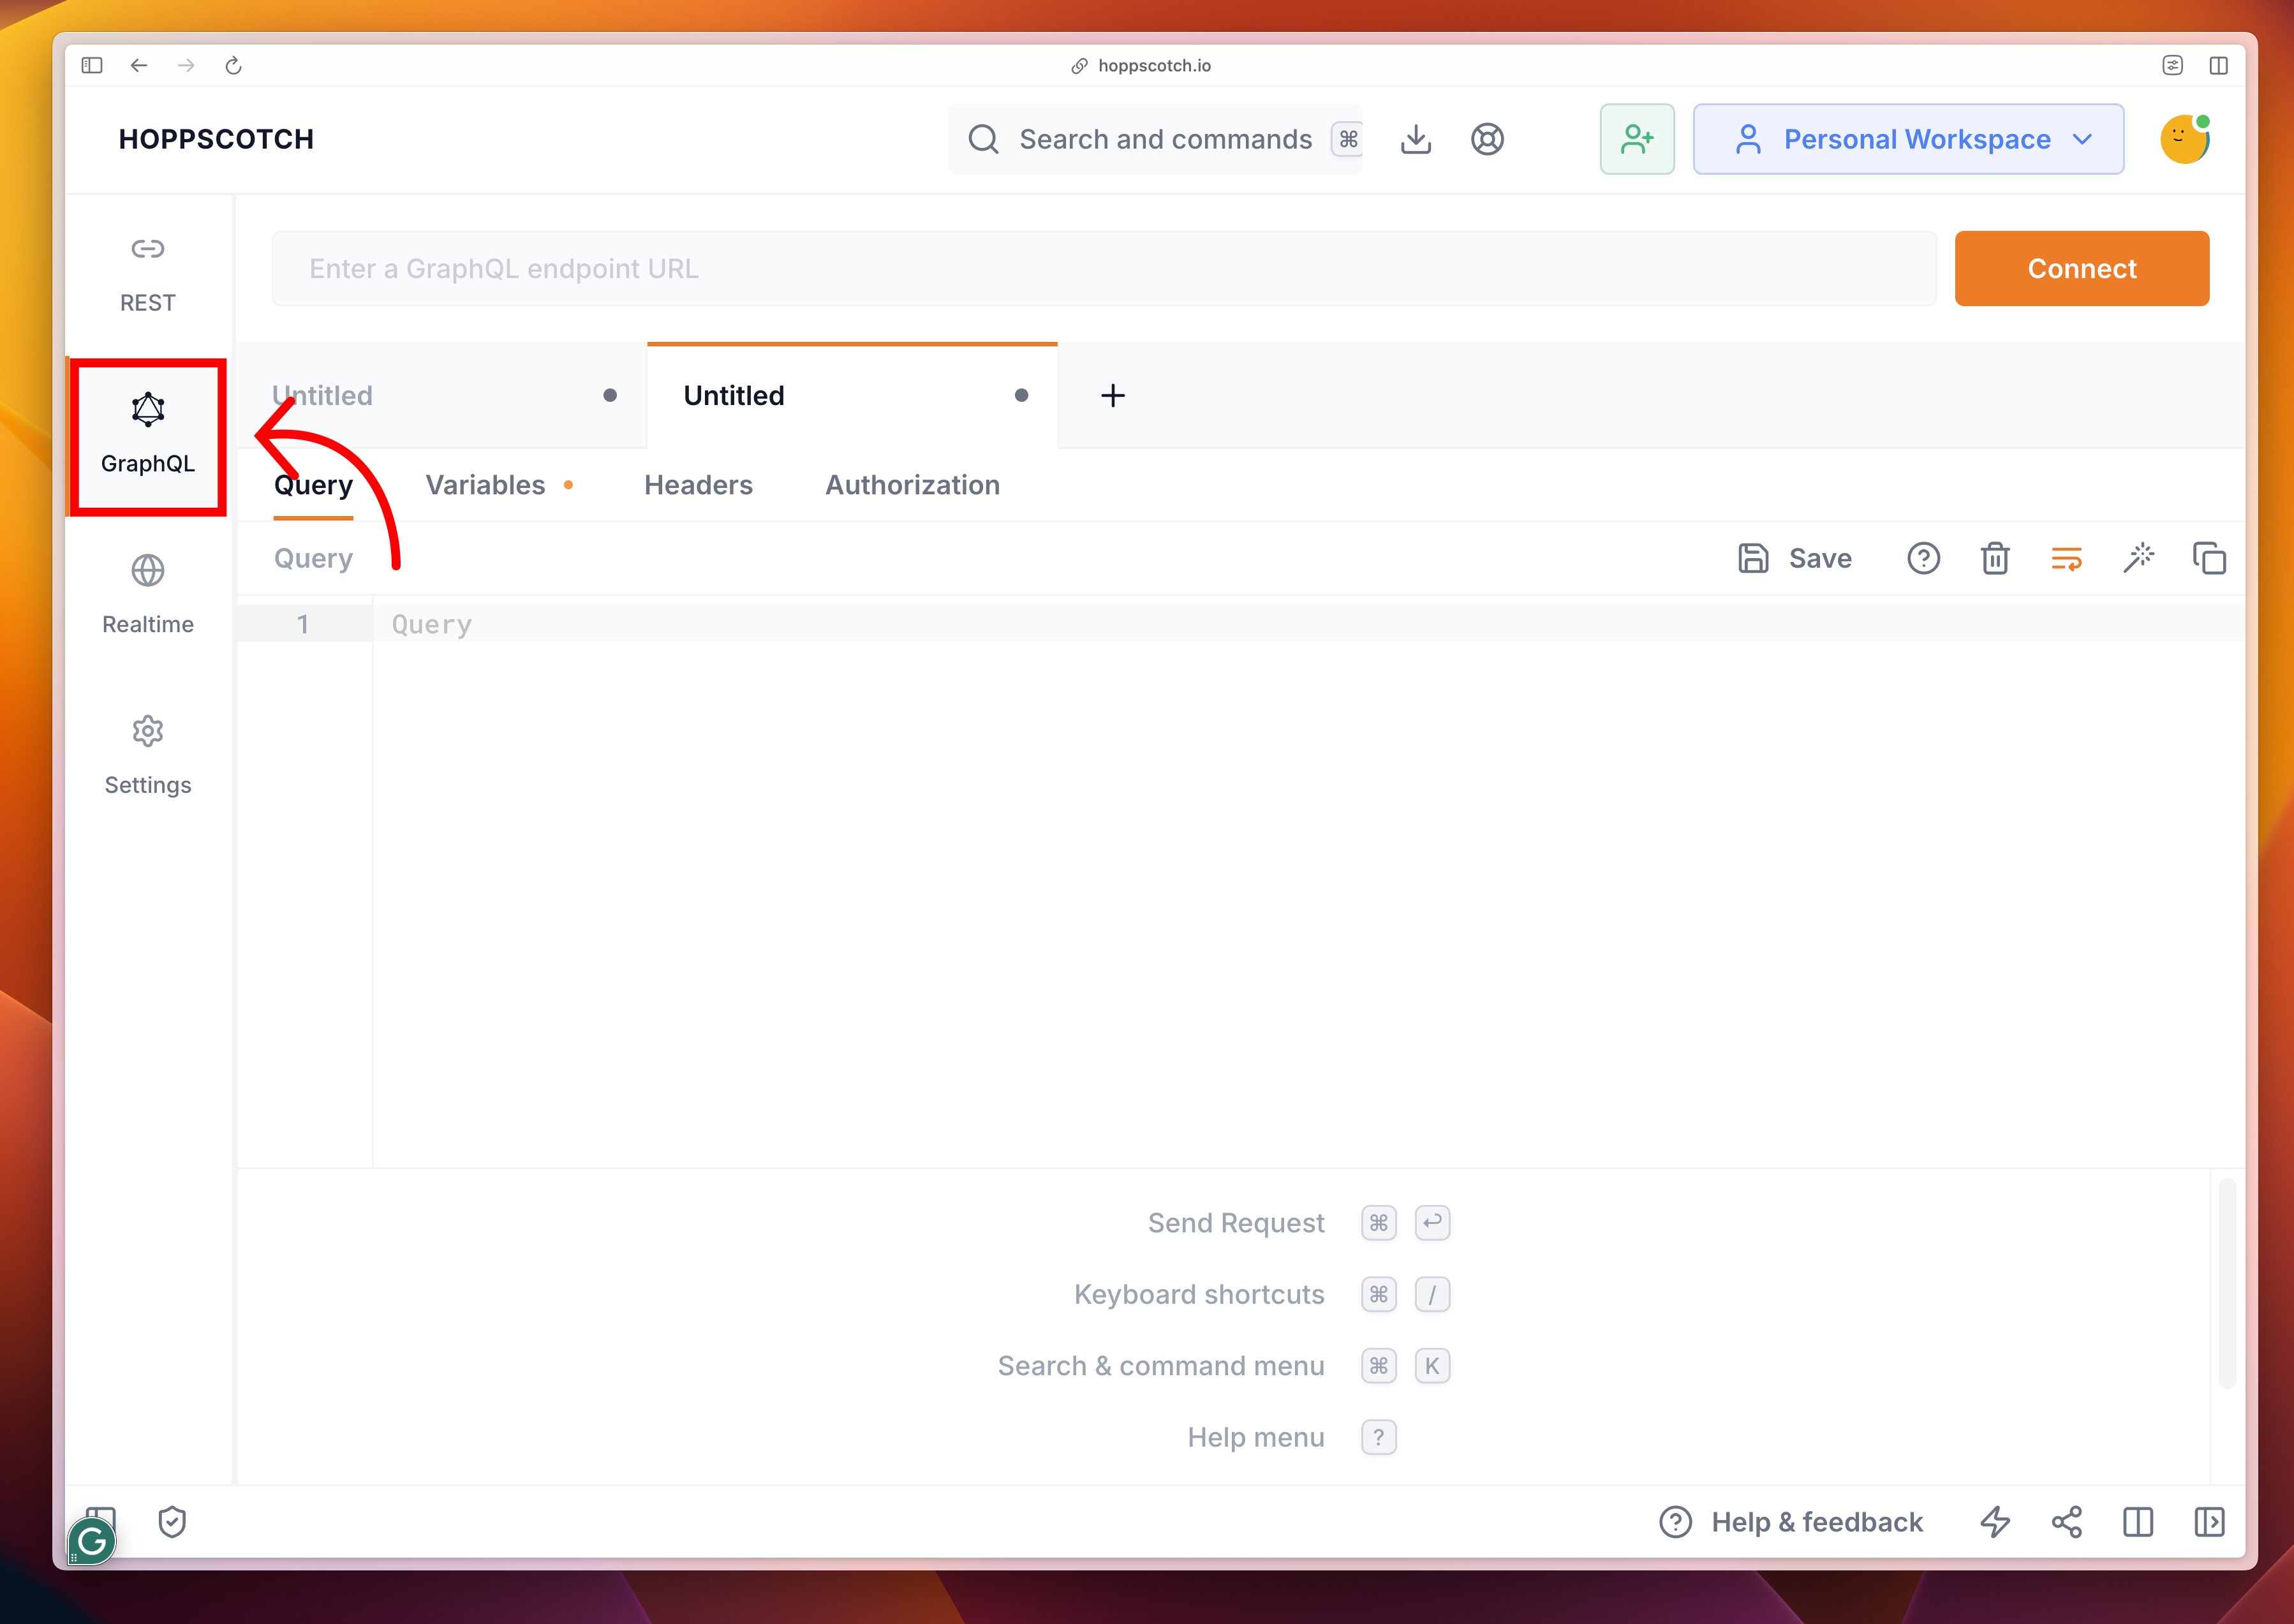Clear query with the trash icon
The image size is (2294, 1624).
pyautogui.click(x=1995, y=558)
